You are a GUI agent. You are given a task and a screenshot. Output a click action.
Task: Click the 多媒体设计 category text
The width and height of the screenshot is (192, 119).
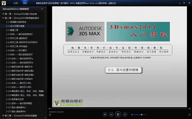coord(88,52)
